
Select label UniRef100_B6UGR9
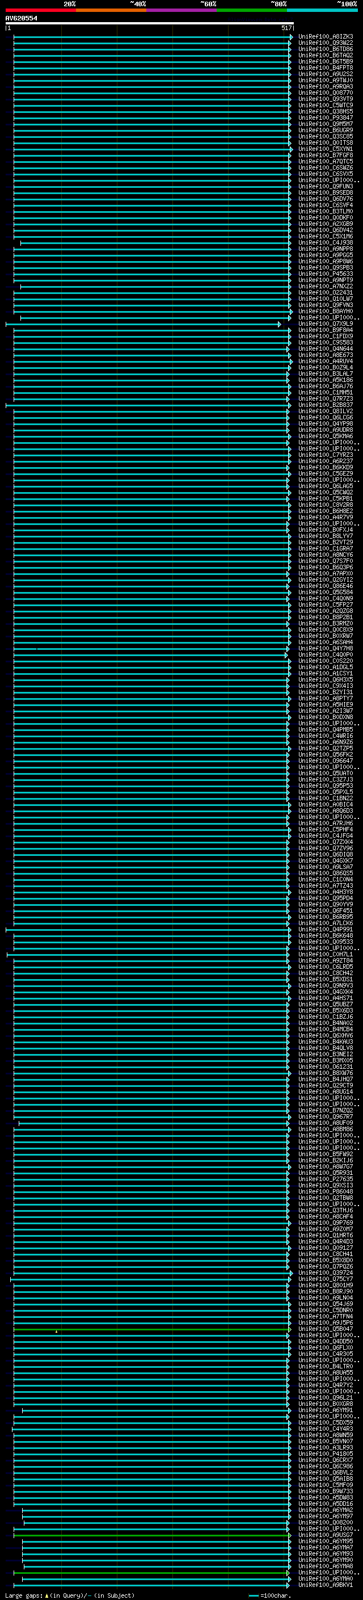point(326,130)
